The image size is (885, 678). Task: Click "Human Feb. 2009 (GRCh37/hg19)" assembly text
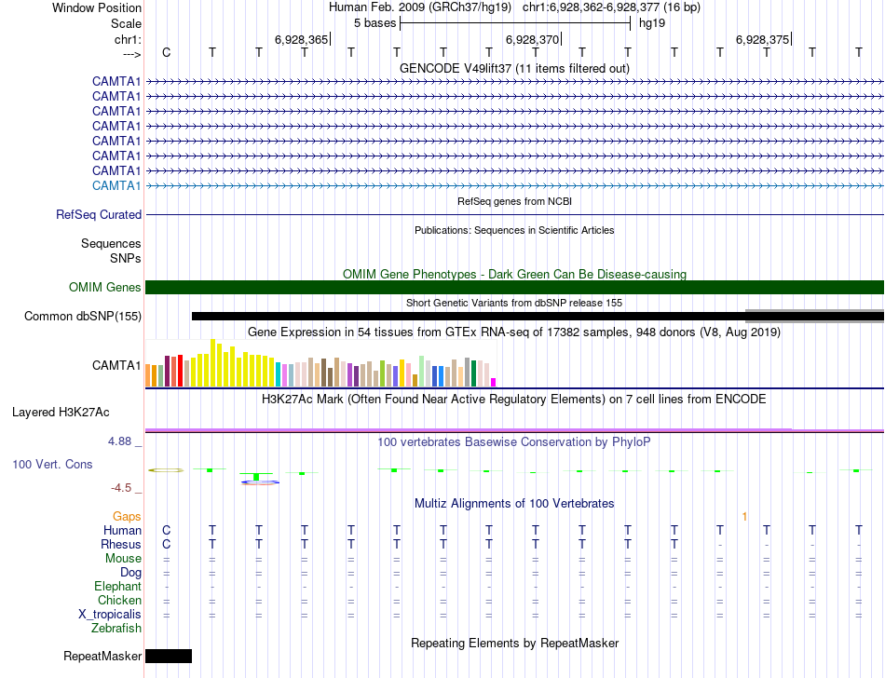(420, 7)
